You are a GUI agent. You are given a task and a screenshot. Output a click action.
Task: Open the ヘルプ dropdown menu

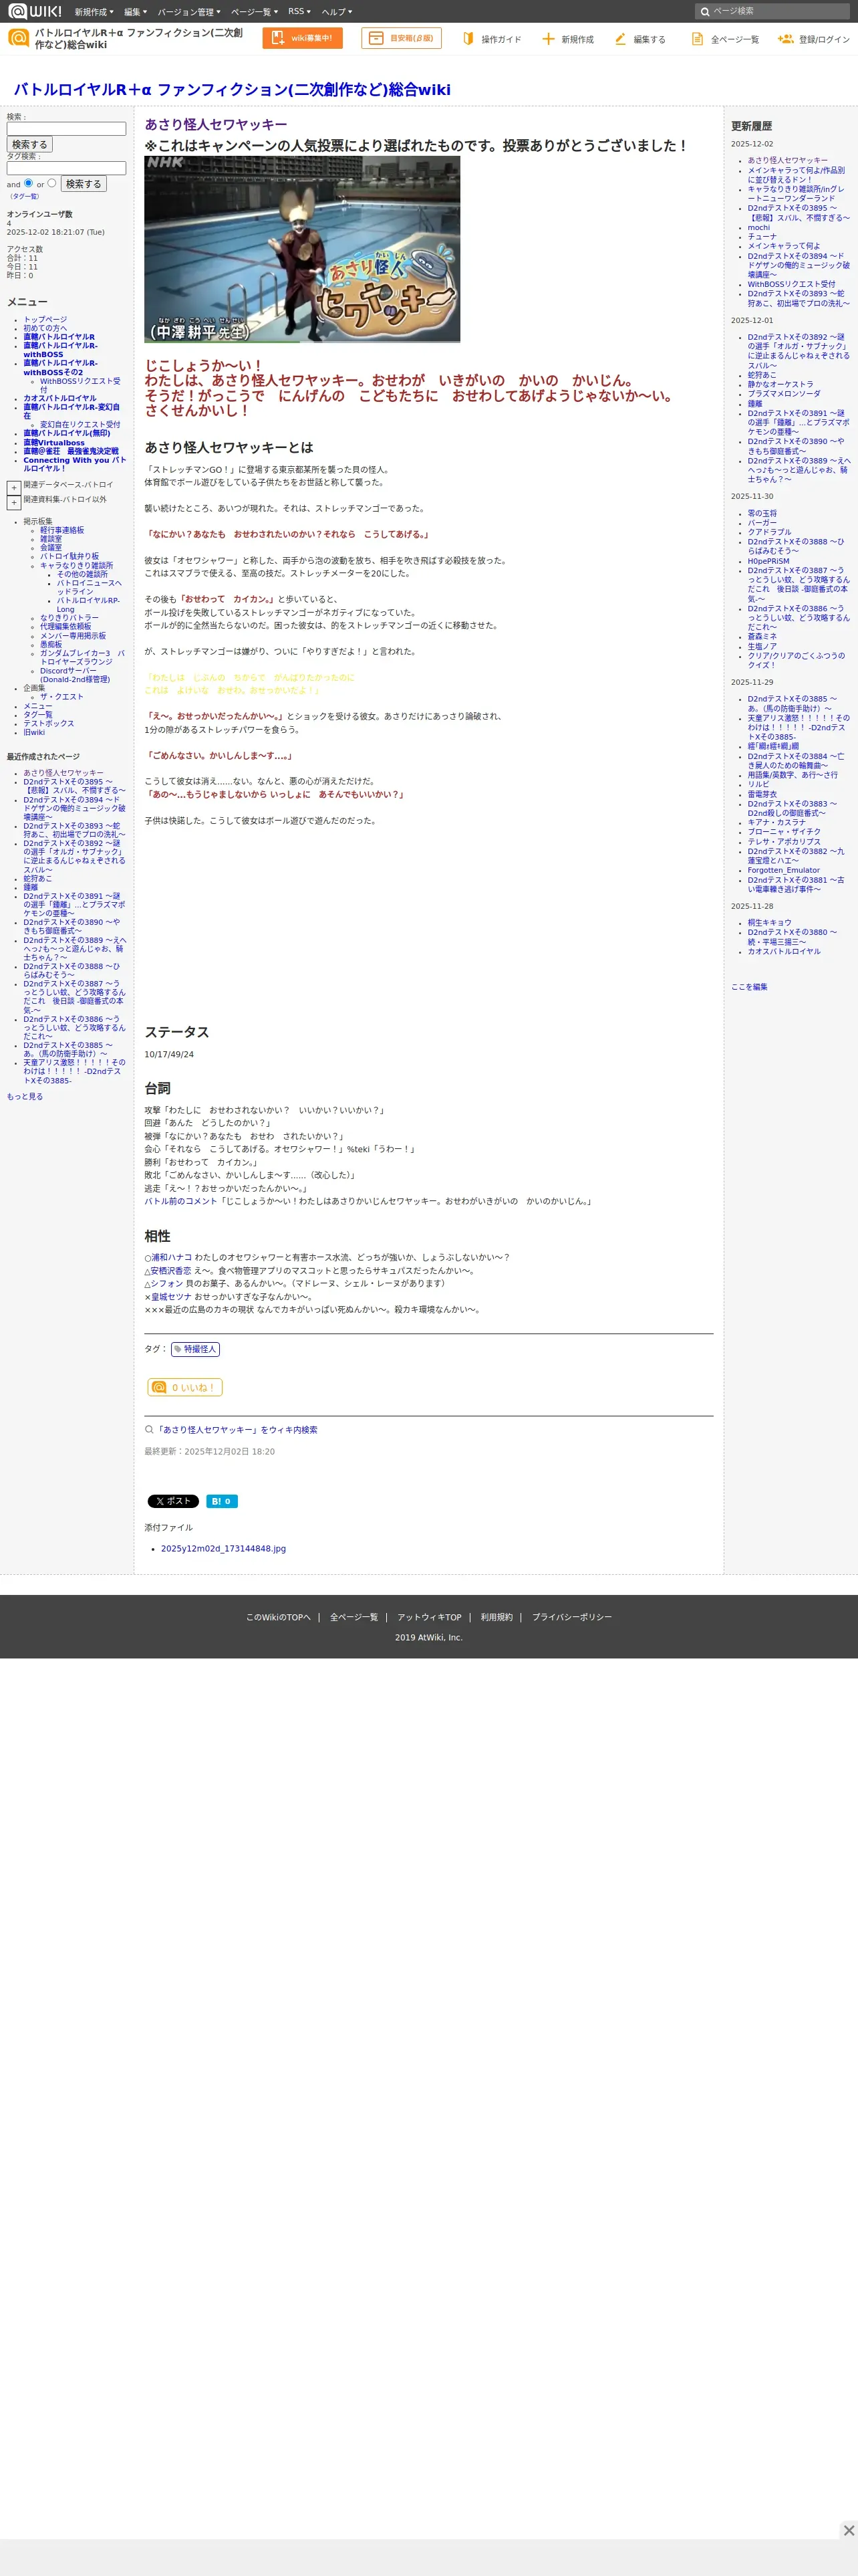pos(337,12)
